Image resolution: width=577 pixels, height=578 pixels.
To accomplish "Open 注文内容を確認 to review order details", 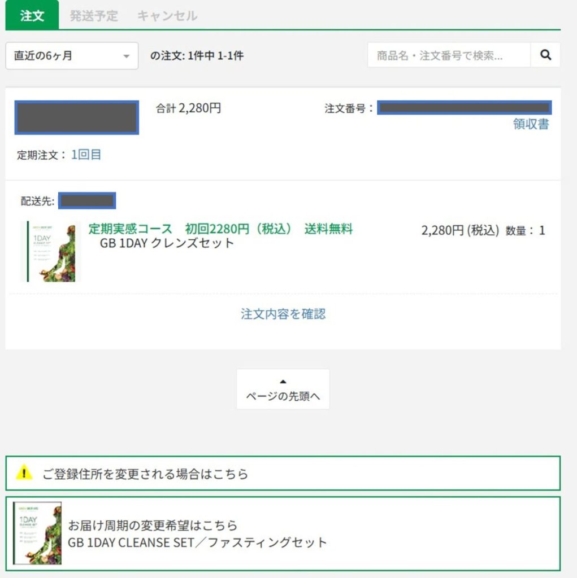I will [x=283, y=314].
